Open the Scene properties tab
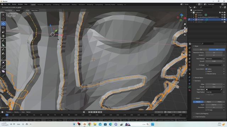The width and height of the screenshot is (227, 127). coord(189,62)
